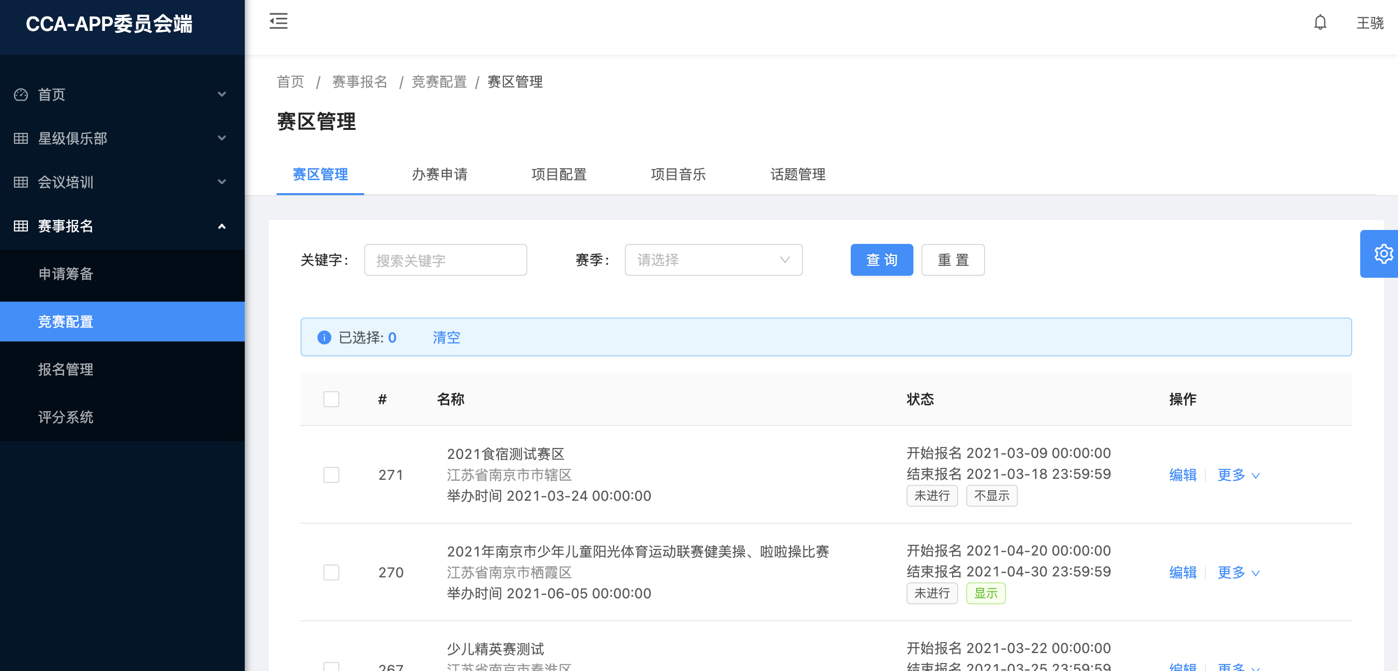
Task: Switch to the 项目配置 tab
Action: [559, 174]
